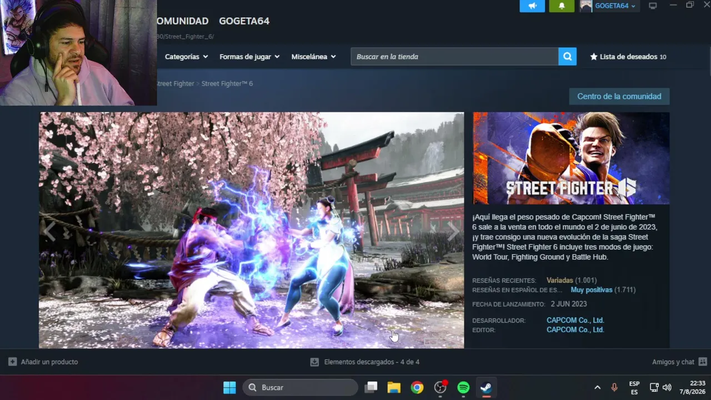
Task: Click the Street Fighter™ 6 breadcrumb link
Action: (x=227, y=83)
